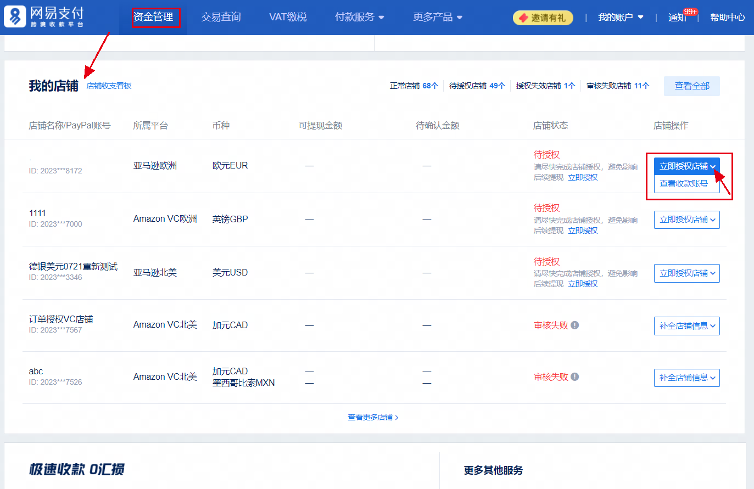This screenshot has width=754, height=489.
Task: Click 立即授权店铺 dropdown for store 1111
Action: [x=687, y=220]
